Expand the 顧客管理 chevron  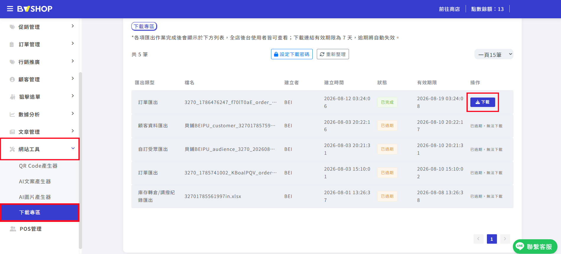pos(73,78)
